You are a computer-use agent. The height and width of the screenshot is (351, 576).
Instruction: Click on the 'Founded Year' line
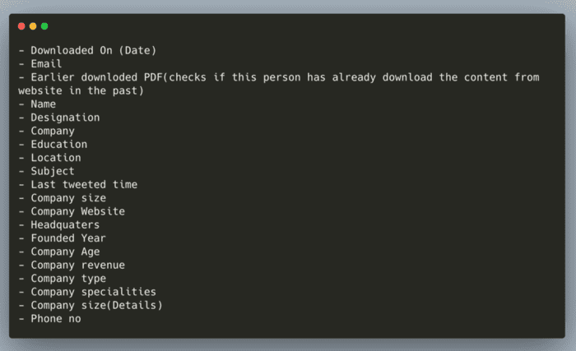coord(62,238)
